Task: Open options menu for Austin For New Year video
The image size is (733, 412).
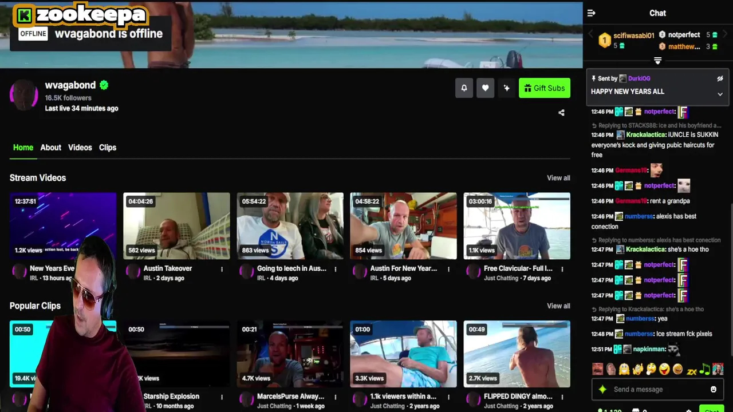Action: (x=448, y=269)
